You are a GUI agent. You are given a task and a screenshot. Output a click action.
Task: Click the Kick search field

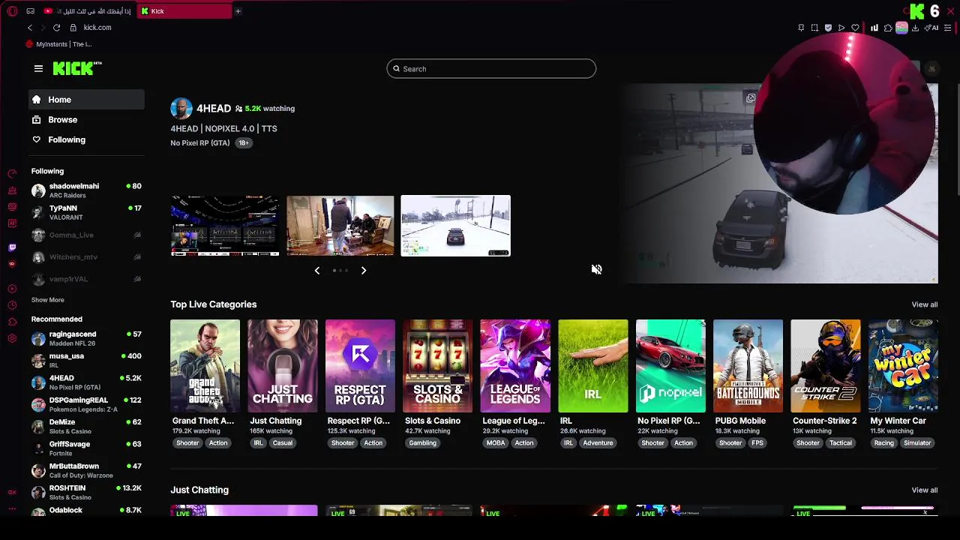click(491, 69)
